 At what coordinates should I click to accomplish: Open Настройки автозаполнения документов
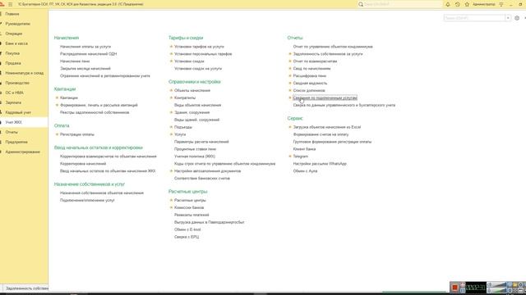[x=207, y=171]
